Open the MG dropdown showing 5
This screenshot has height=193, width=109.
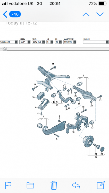tap(50, 42)
